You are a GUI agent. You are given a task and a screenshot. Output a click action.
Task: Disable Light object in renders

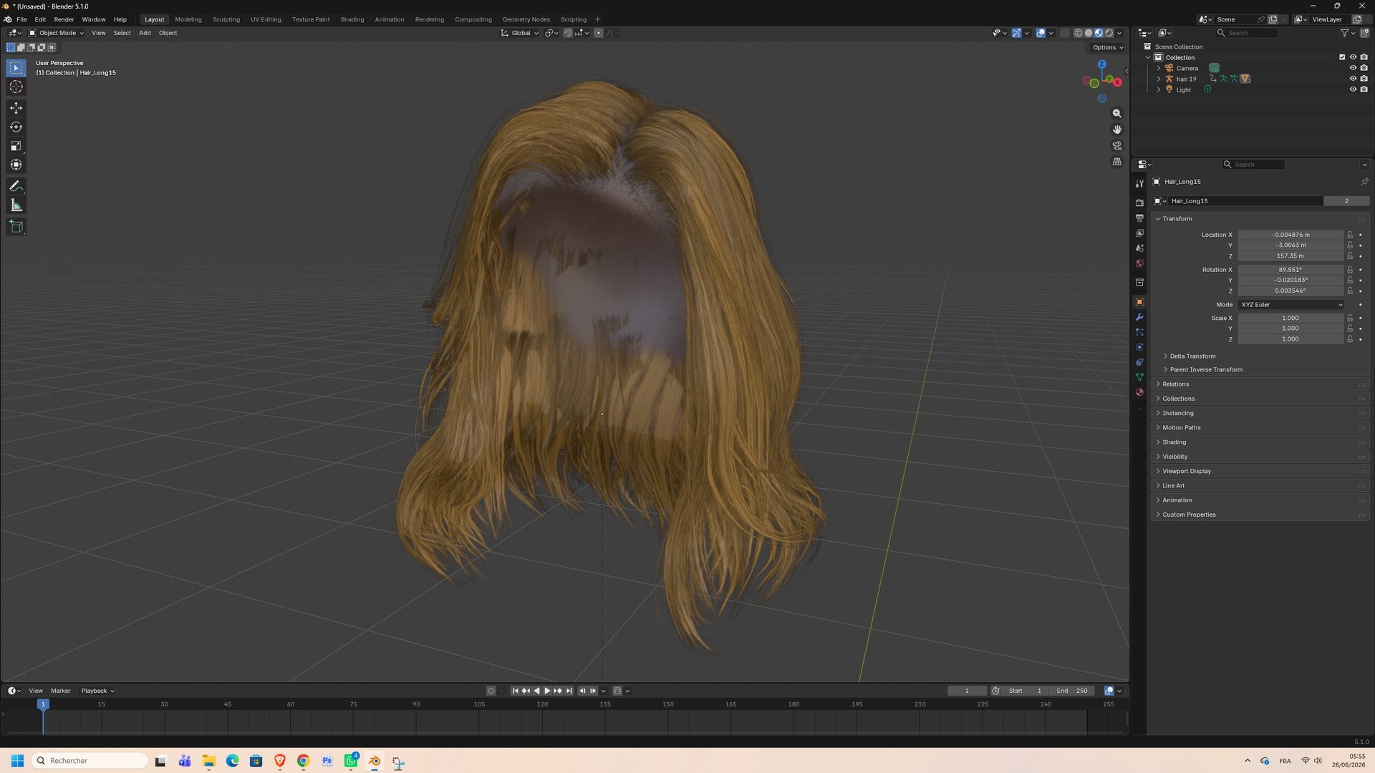click(1364, 89)
